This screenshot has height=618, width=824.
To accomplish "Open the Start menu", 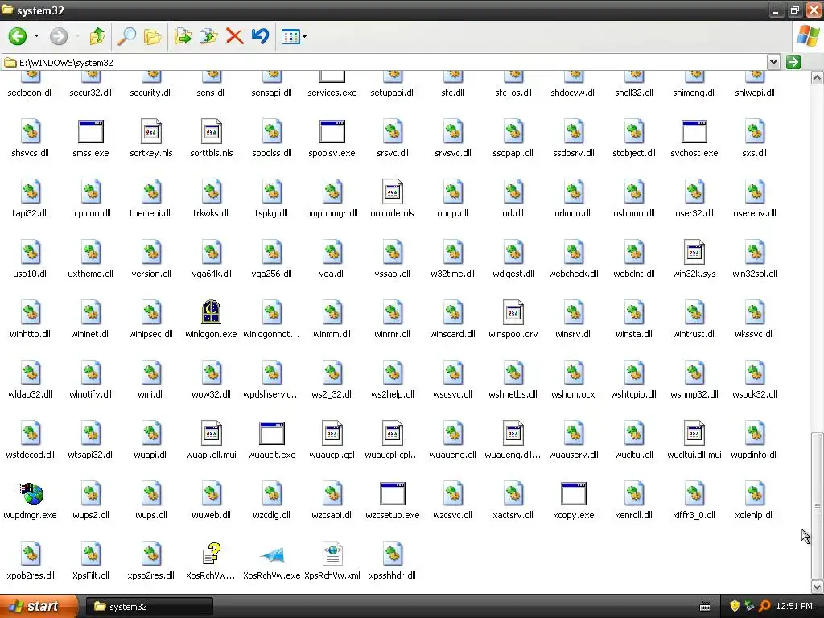I will 39,606.
